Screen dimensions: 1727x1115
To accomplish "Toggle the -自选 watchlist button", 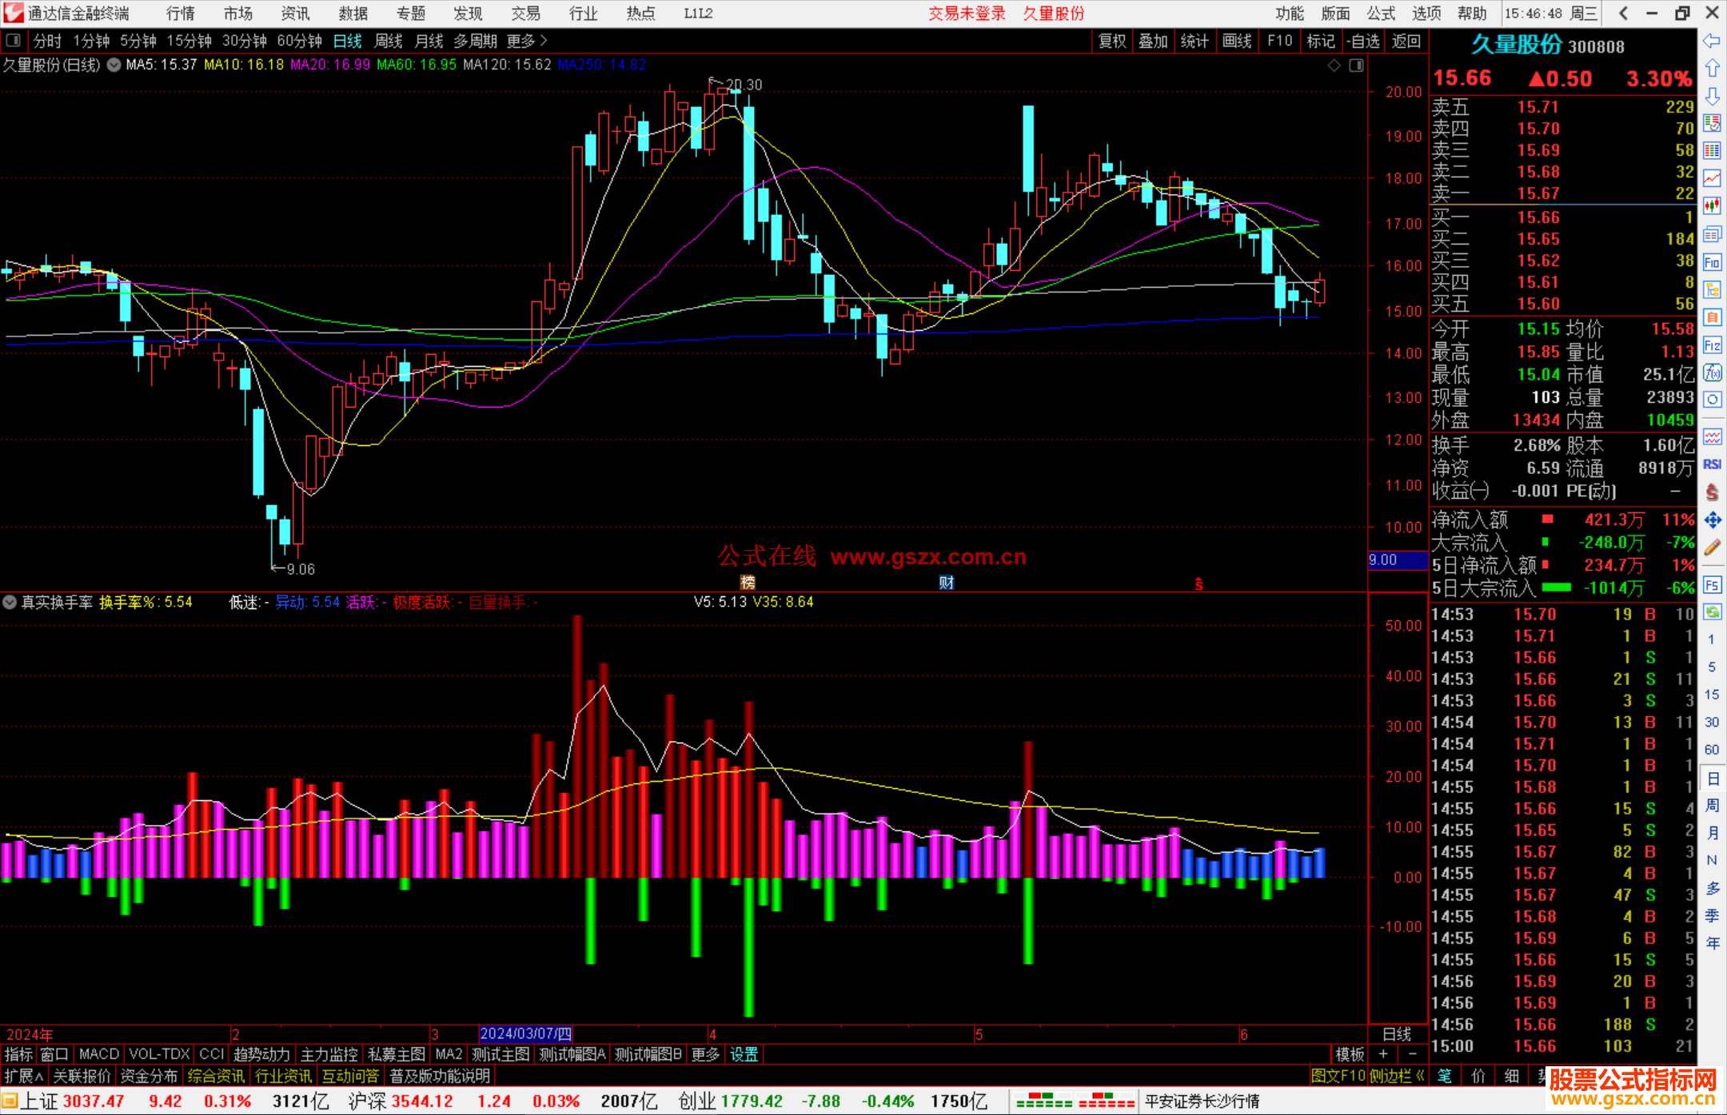I will 1362,41.
